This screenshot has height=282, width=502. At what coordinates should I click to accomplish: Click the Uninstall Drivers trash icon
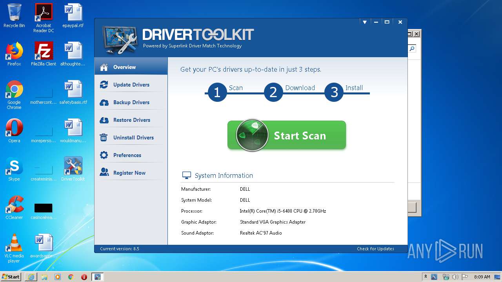coord(104,137)
